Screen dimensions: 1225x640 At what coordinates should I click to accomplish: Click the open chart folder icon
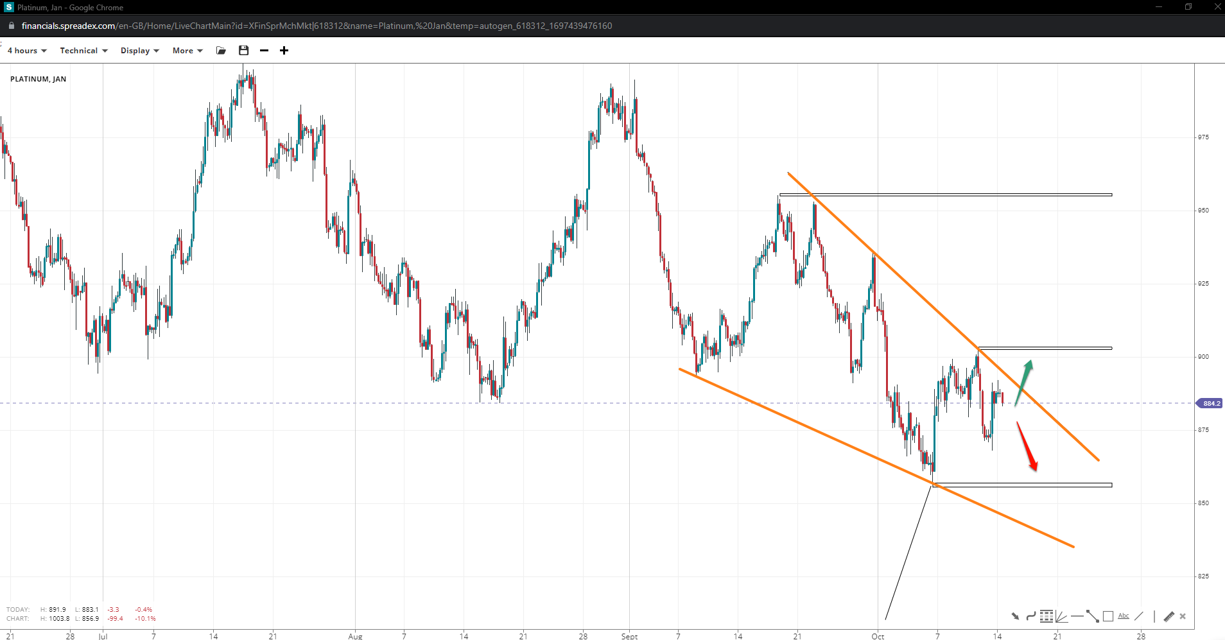222,51
